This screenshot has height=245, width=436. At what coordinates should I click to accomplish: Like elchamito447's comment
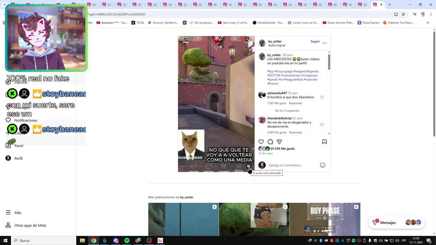322,97
